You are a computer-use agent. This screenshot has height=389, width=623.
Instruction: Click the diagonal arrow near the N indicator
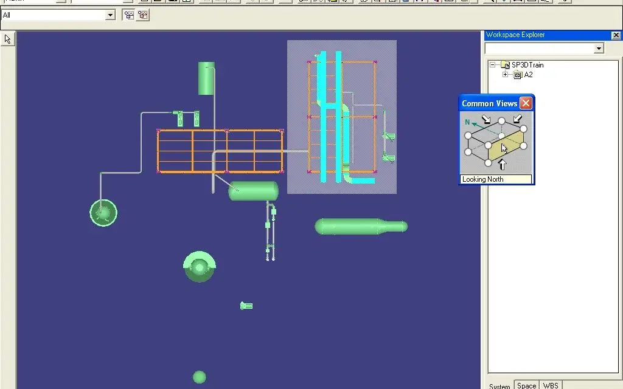(x=486, y=119)
